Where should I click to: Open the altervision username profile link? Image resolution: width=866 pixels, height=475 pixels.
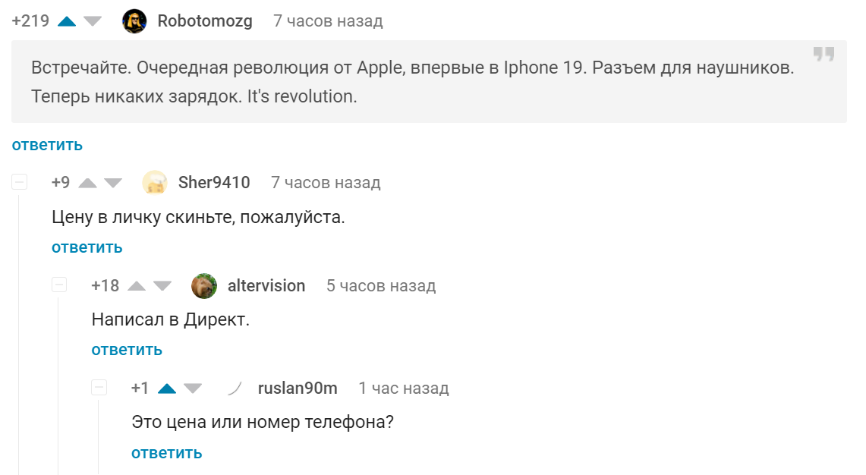(266, 286)
